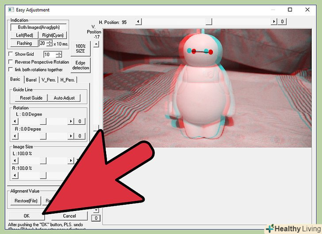
Task: Increase the grid size spinner
Action: tap(59, 53)
